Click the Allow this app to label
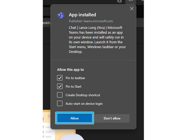187x140 pixels. point(70,70)
